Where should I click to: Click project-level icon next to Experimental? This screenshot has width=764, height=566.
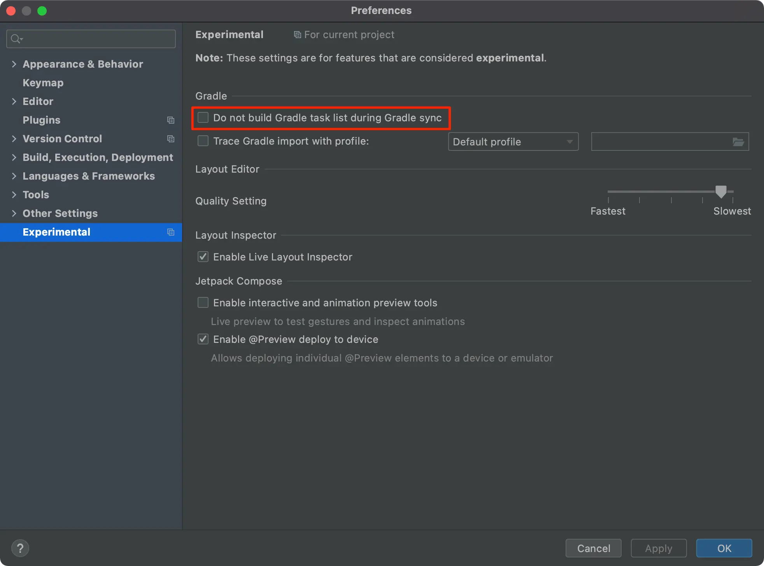(170, 232)
